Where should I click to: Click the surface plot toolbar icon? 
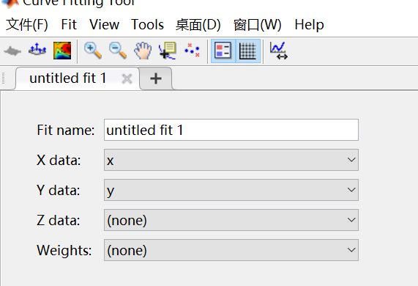click(x=37, y=50)
